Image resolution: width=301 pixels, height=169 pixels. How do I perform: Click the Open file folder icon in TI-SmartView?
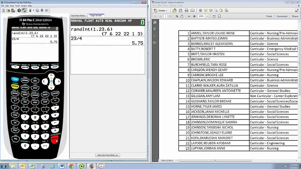pos(8,10)
